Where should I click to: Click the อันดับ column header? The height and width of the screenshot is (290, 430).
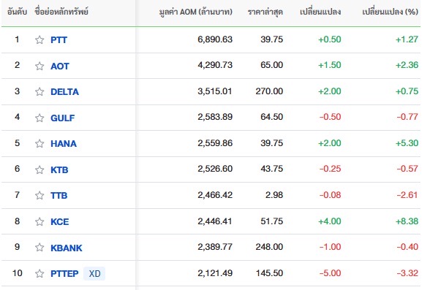pos(17,12)
